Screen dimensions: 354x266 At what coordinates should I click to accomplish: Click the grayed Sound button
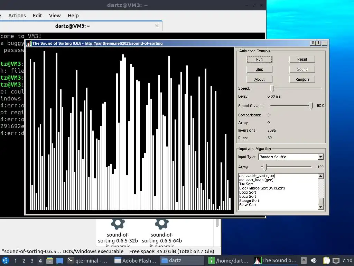(x=302, y=69)
